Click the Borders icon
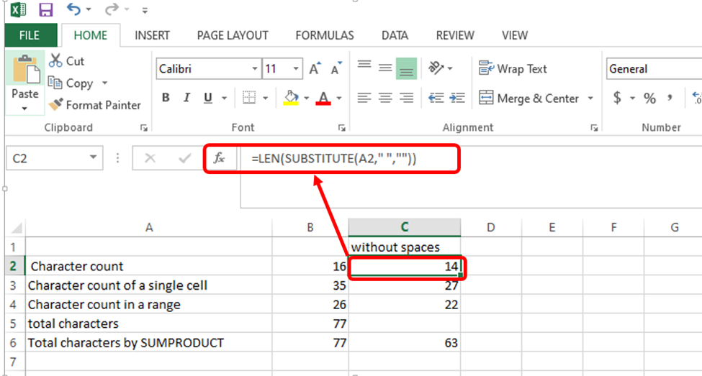This screenshot has height=376, width=702. click(249, 98)
